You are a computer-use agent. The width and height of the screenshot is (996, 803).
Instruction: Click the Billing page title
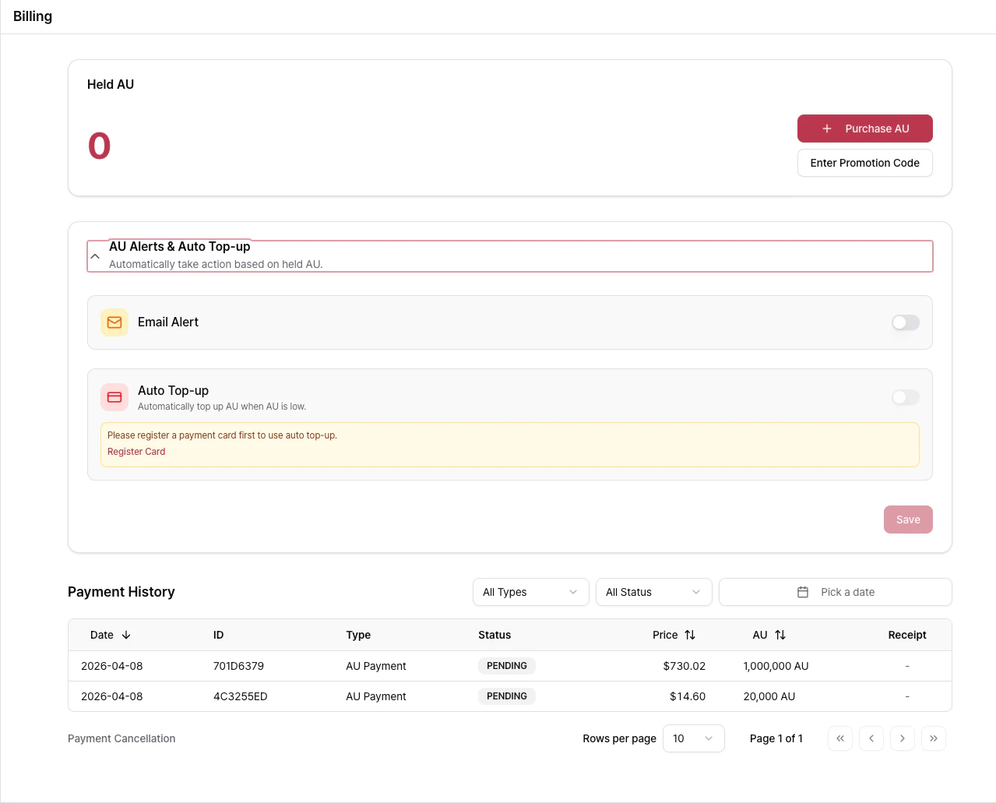pos(33,16)
